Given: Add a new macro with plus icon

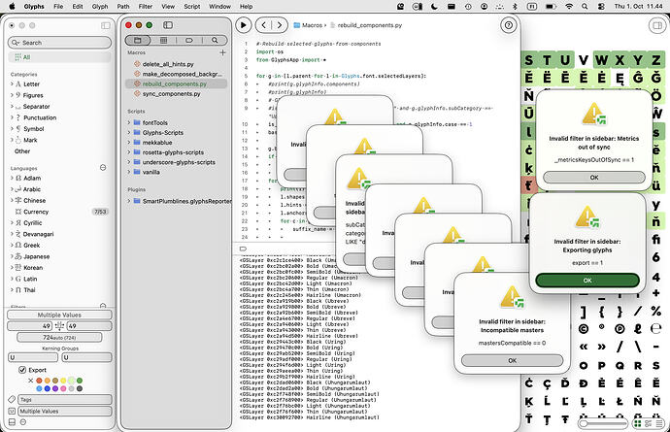Looking at the screenshot, I should 222,52.
